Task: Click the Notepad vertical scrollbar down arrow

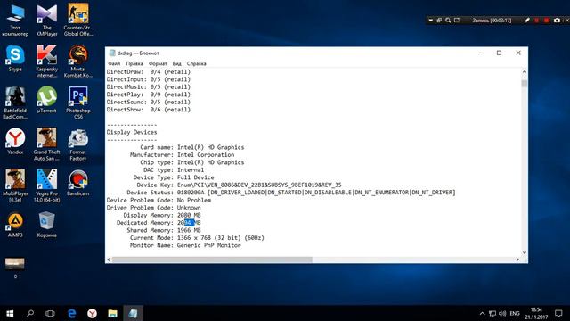Action: point(525,252)
